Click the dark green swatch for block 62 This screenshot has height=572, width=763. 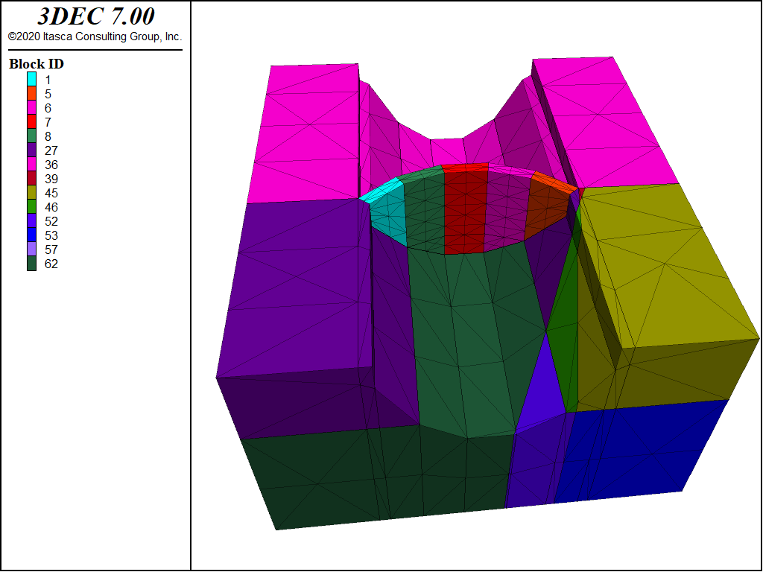[31, 263]
